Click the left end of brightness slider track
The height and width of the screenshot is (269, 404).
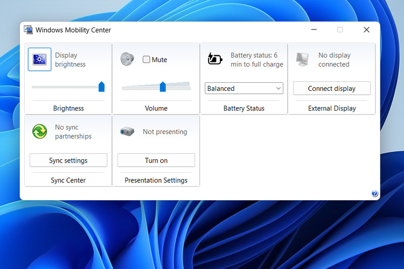(34, 87)
